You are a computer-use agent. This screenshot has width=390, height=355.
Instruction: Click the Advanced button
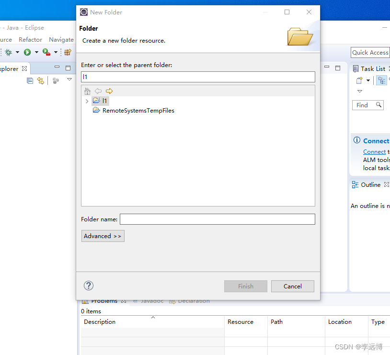(x=103, y=236)
